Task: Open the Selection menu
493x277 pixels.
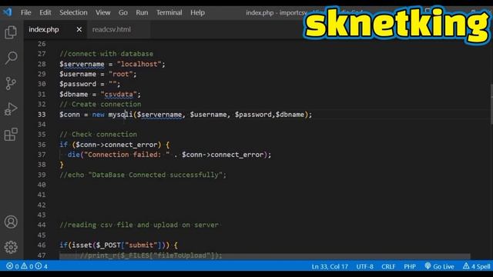Action: 73,12
